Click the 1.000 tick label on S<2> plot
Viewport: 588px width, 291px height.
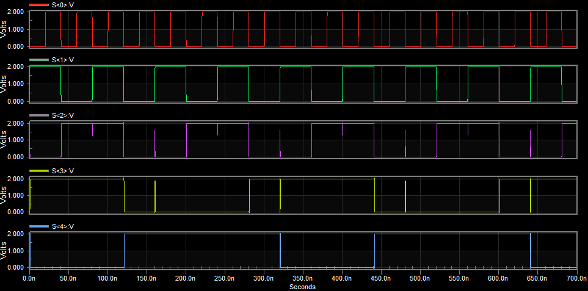tap(17, 140)
